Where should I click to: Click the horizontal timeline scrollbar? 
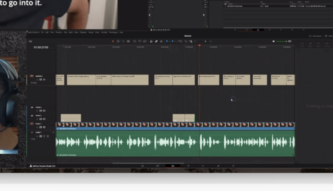[148, 163]
